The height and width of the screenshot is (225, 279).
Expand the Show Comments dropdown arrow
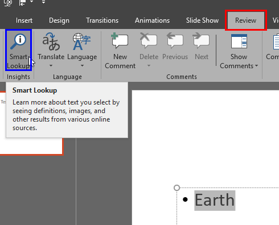pyautogui.click(x=256, y=66)
